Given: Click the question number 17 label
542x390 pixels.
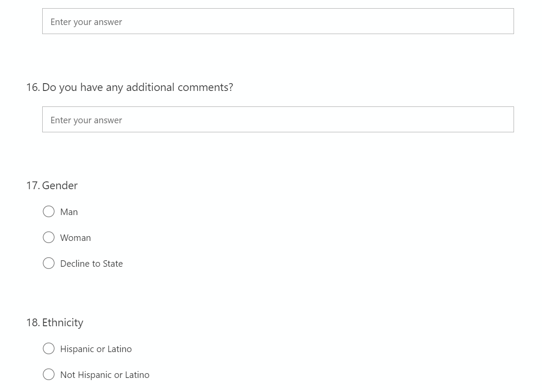Looking at the screenshot, I should (33, 186).
